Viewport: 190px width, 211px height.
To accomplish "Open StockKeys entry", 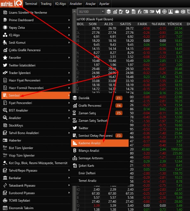I will (36, 125).
